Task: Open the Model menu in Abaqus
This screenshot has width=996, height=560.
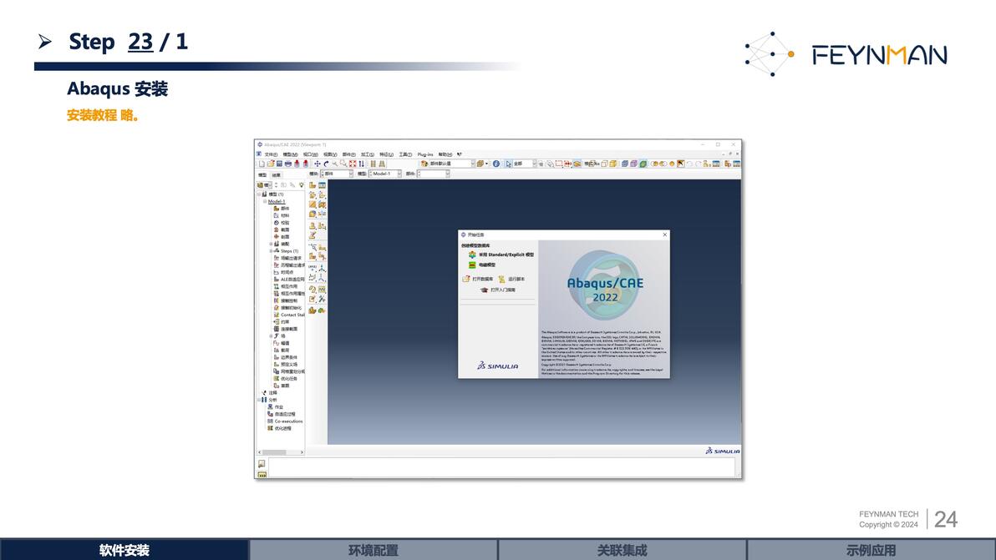Action: pos(290,154)
